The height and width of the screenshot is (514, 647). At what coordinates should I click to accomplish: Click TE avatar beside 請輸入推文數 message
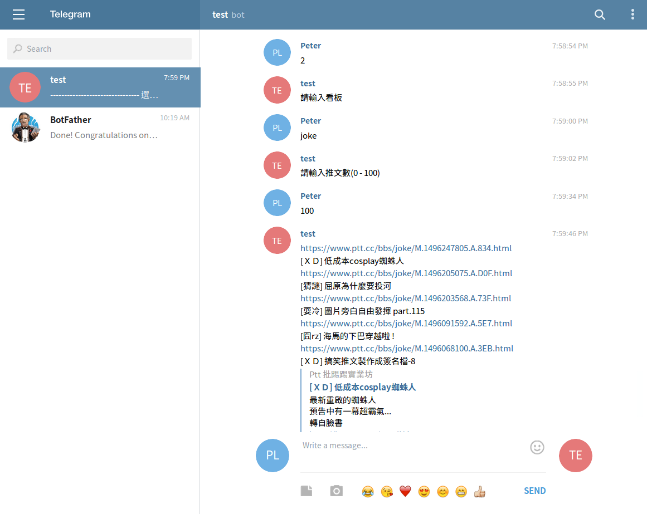tap(278, 165)
